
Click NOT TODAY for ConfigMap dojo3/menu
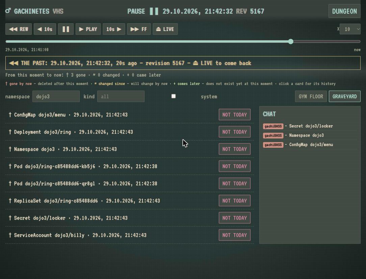[x=235, y=115]
